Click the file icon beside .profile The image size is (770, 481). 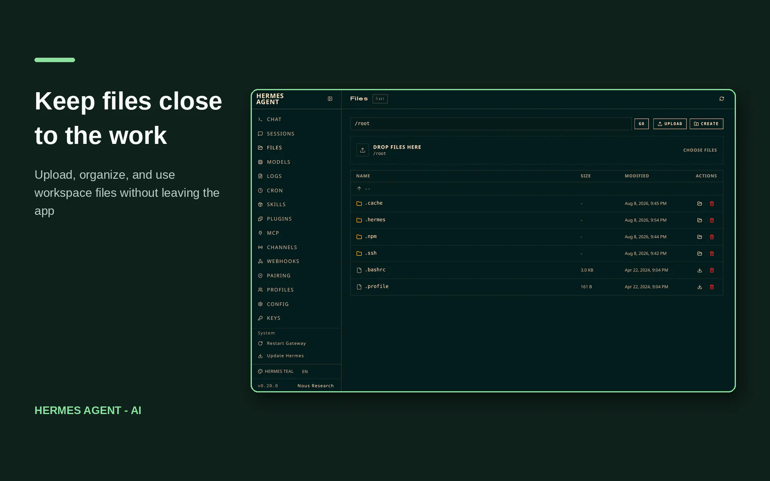tap(359, 287)
